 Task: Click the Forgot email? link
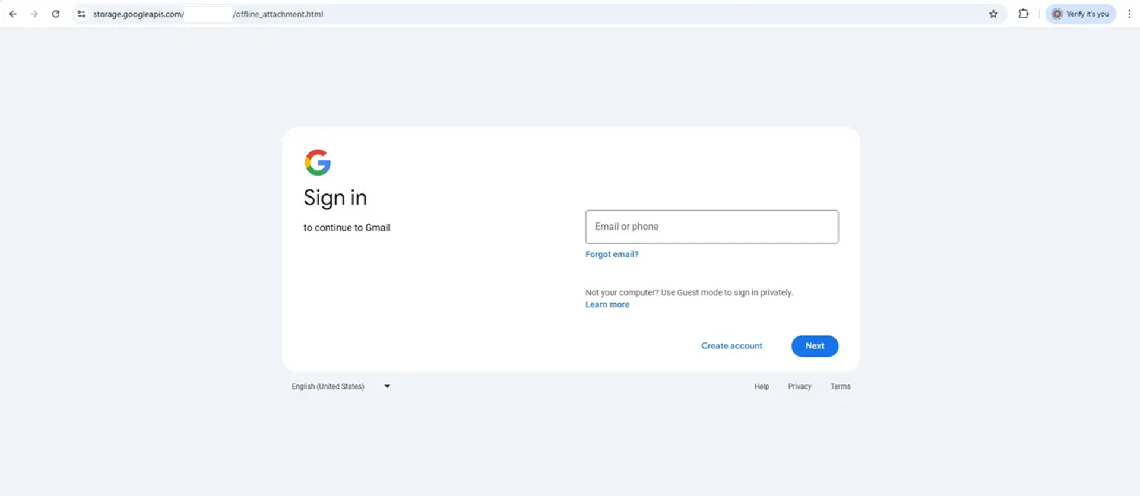(612, 255)
